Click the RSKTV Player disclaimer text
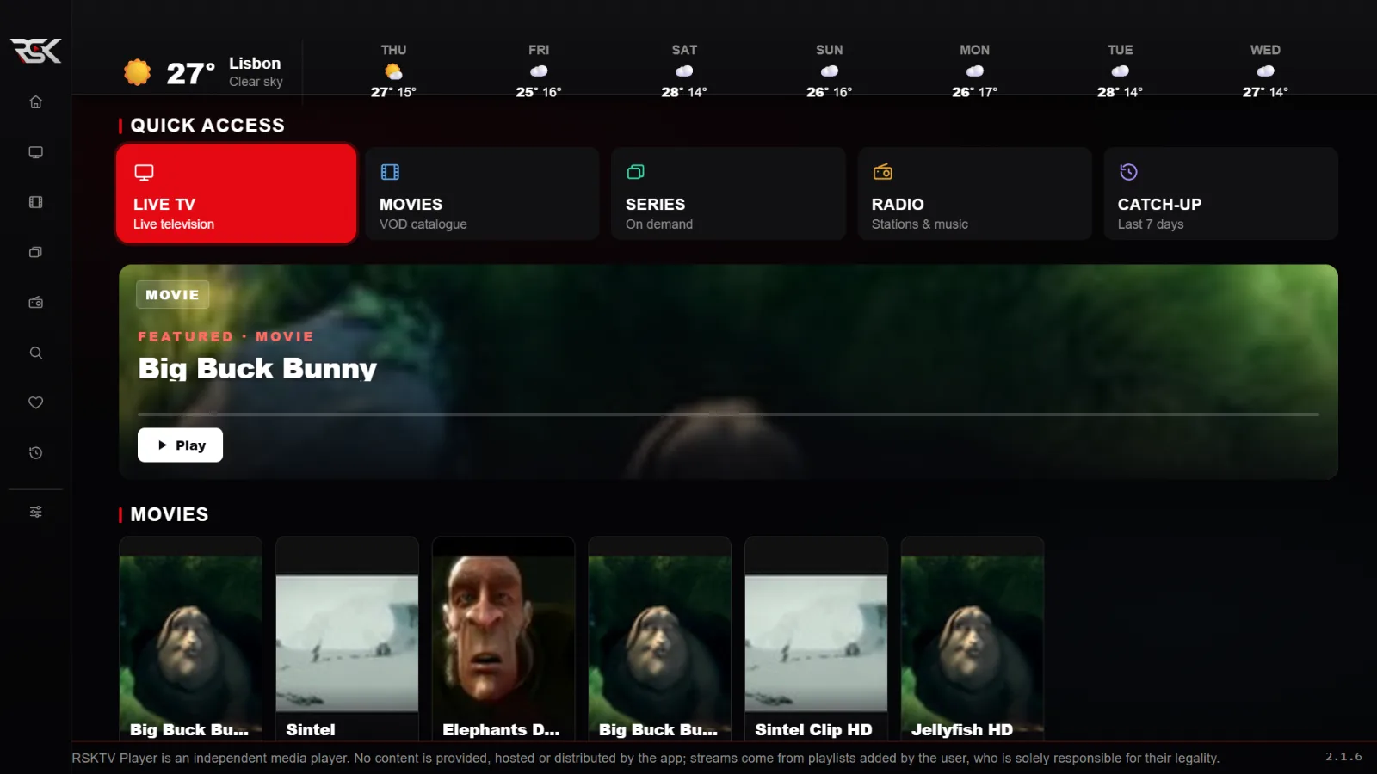 coord(645,759)
